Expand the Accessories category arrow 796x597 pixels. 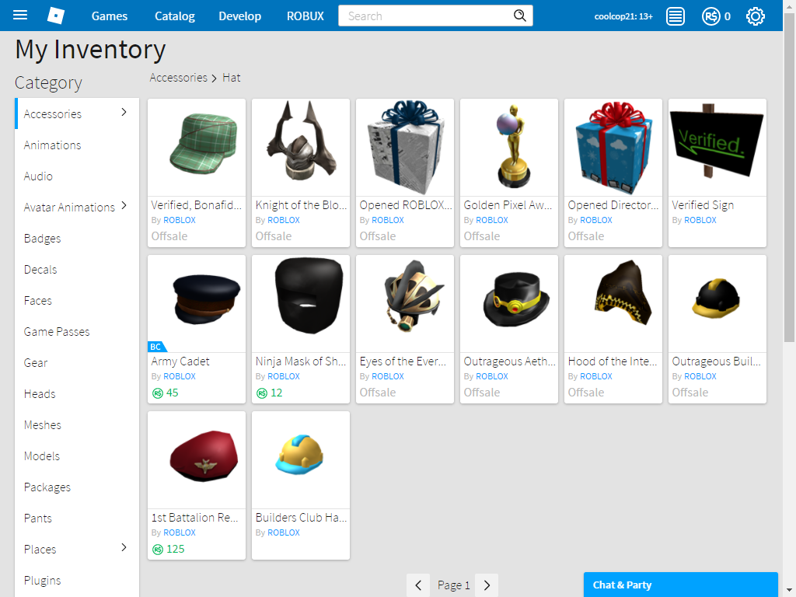[x=124, y=112]
